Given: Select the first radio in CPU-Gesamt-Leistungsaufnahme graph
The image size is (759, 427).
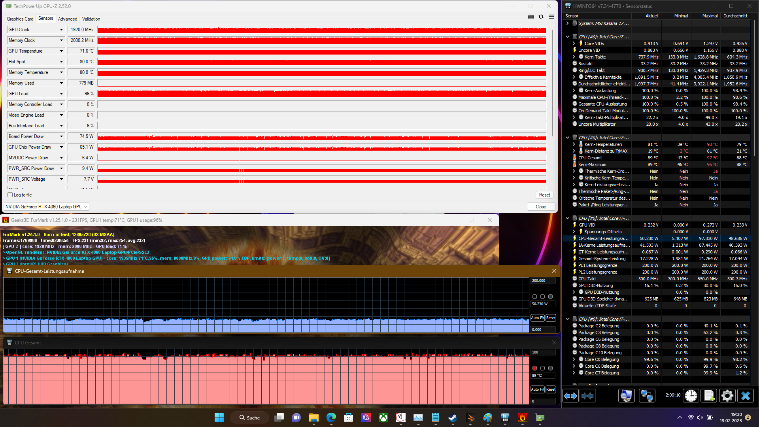Looking at the screenshot, I should tap(534, 297).
